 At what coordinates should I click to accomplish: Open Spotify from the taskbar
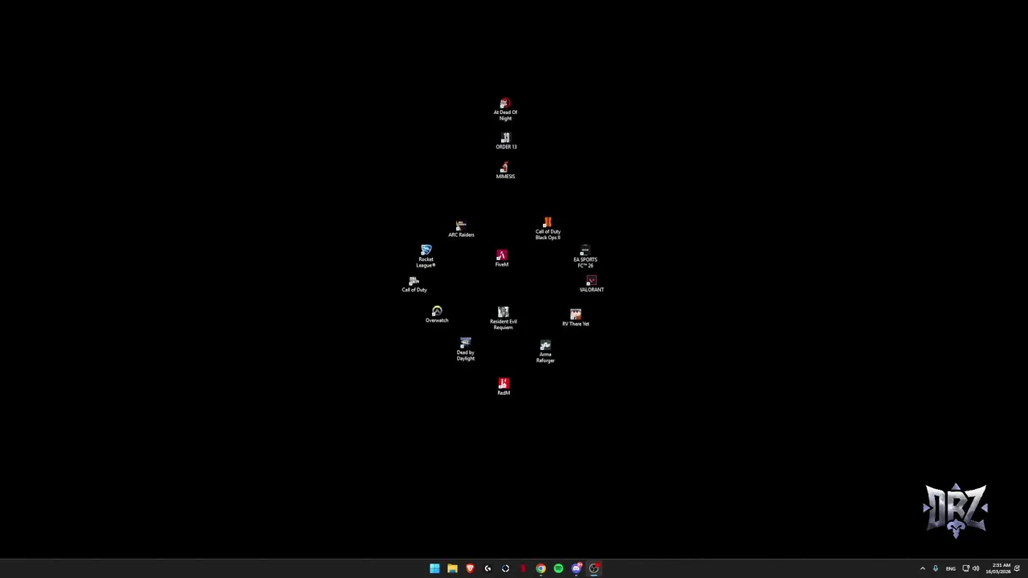[x=558, y=568]
